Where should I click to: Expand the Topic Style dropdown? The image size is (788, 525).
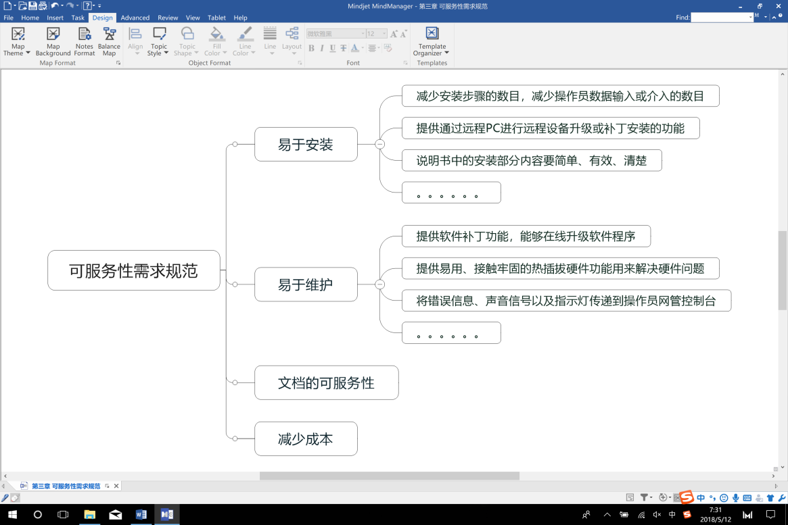(159, 50)
